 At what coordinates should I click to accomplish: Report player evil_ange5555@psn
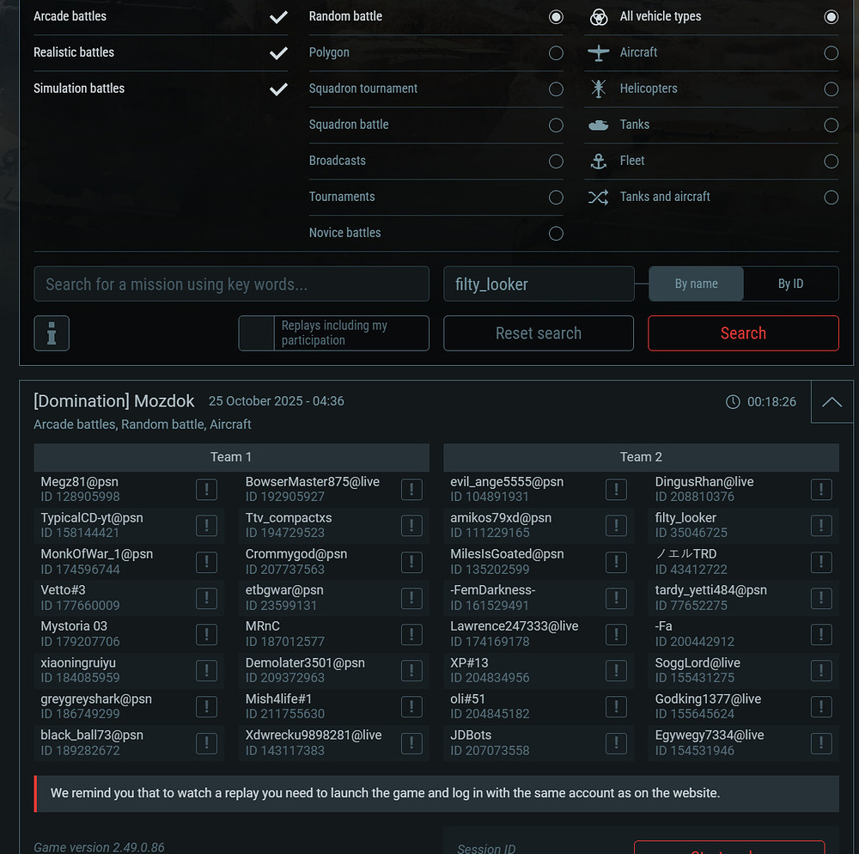pos(616,490)
